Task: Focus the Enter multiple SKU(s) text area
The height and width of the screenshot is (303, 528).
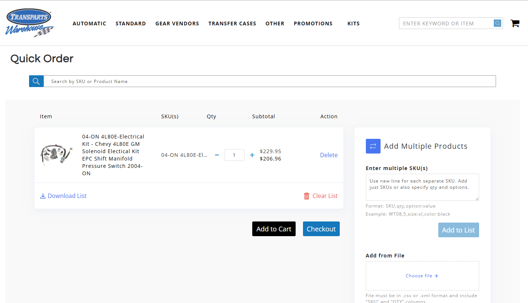Action: pyautogui.click(x=422, y=187)
